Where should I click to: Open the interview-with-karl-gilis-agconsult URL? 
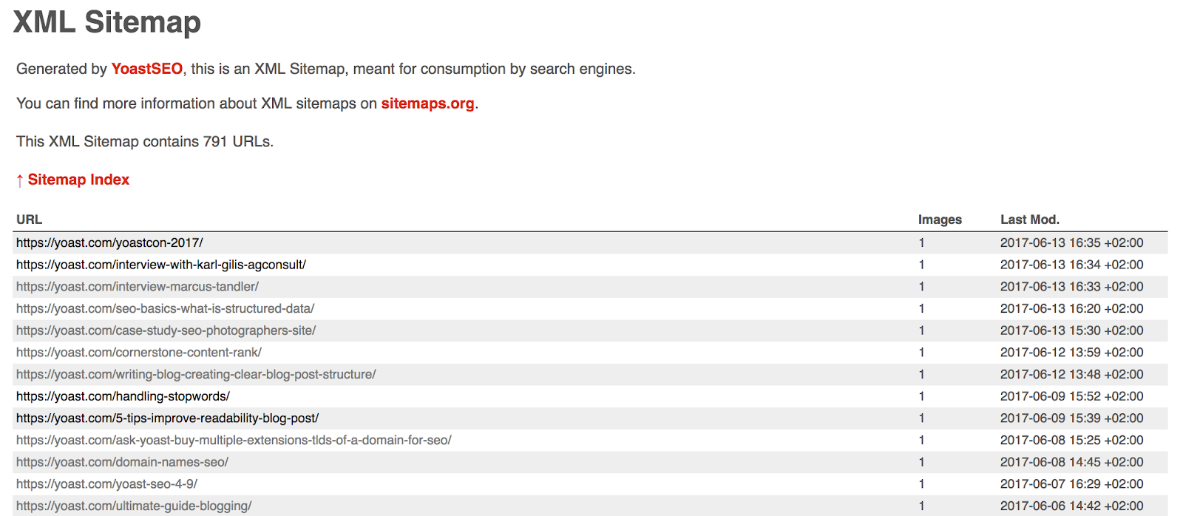coord(161,265)
